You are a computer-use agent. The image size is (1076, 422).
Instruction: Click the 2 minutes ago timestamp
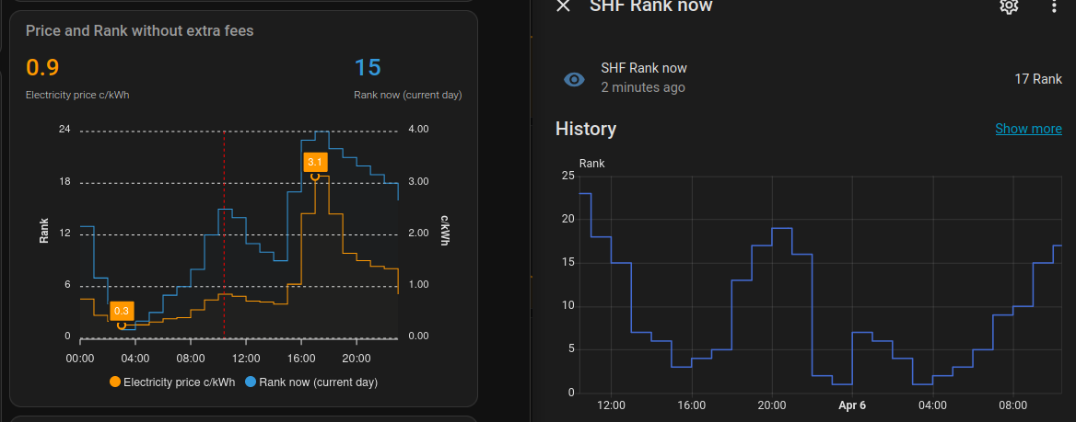coord(643,88)
